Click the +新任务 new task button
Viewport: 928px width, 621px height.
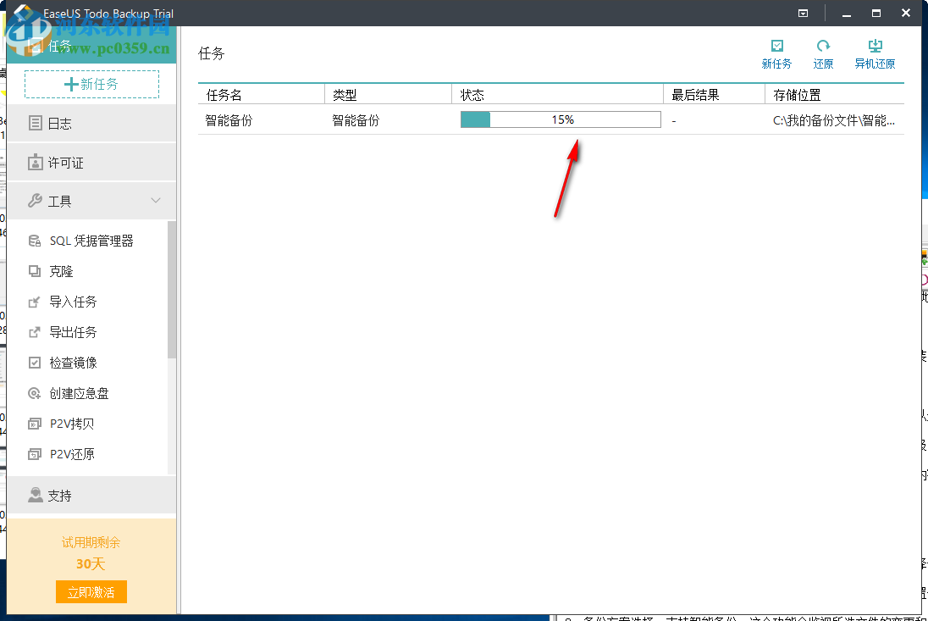click(x=91, y=84)
